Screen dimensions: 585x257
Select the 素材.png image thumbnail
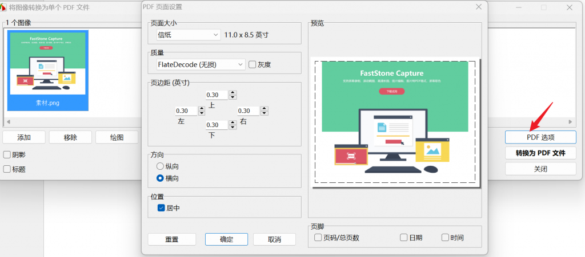[48, 71]
